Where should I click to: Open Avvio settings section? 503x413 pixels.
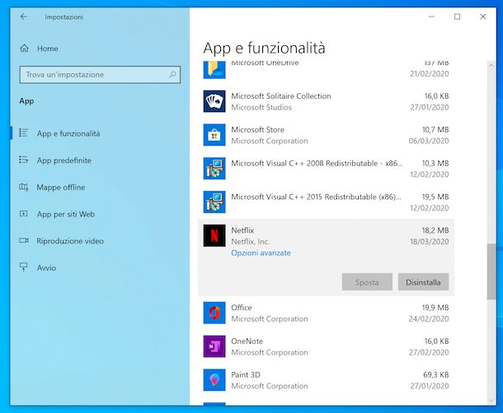pos(46,268)
